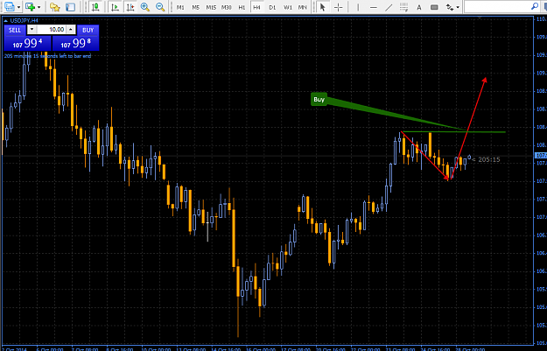Click the Zoom In magnifier icon
Viewport: 547px width, 351px height.
145,7
